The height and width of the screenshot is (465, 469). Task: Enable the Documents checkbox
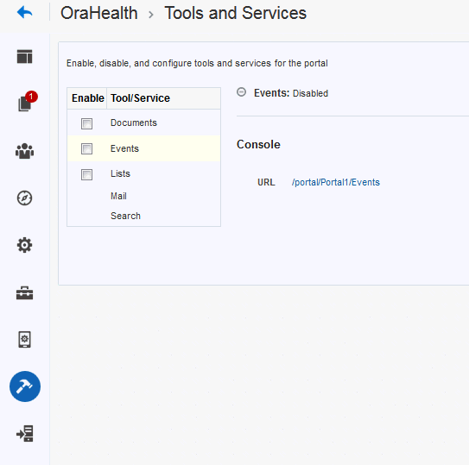(86, 123)
